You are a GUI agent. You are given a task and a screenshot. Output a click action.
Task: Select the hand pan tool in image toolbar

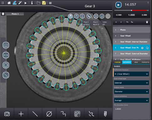point(76,16)
